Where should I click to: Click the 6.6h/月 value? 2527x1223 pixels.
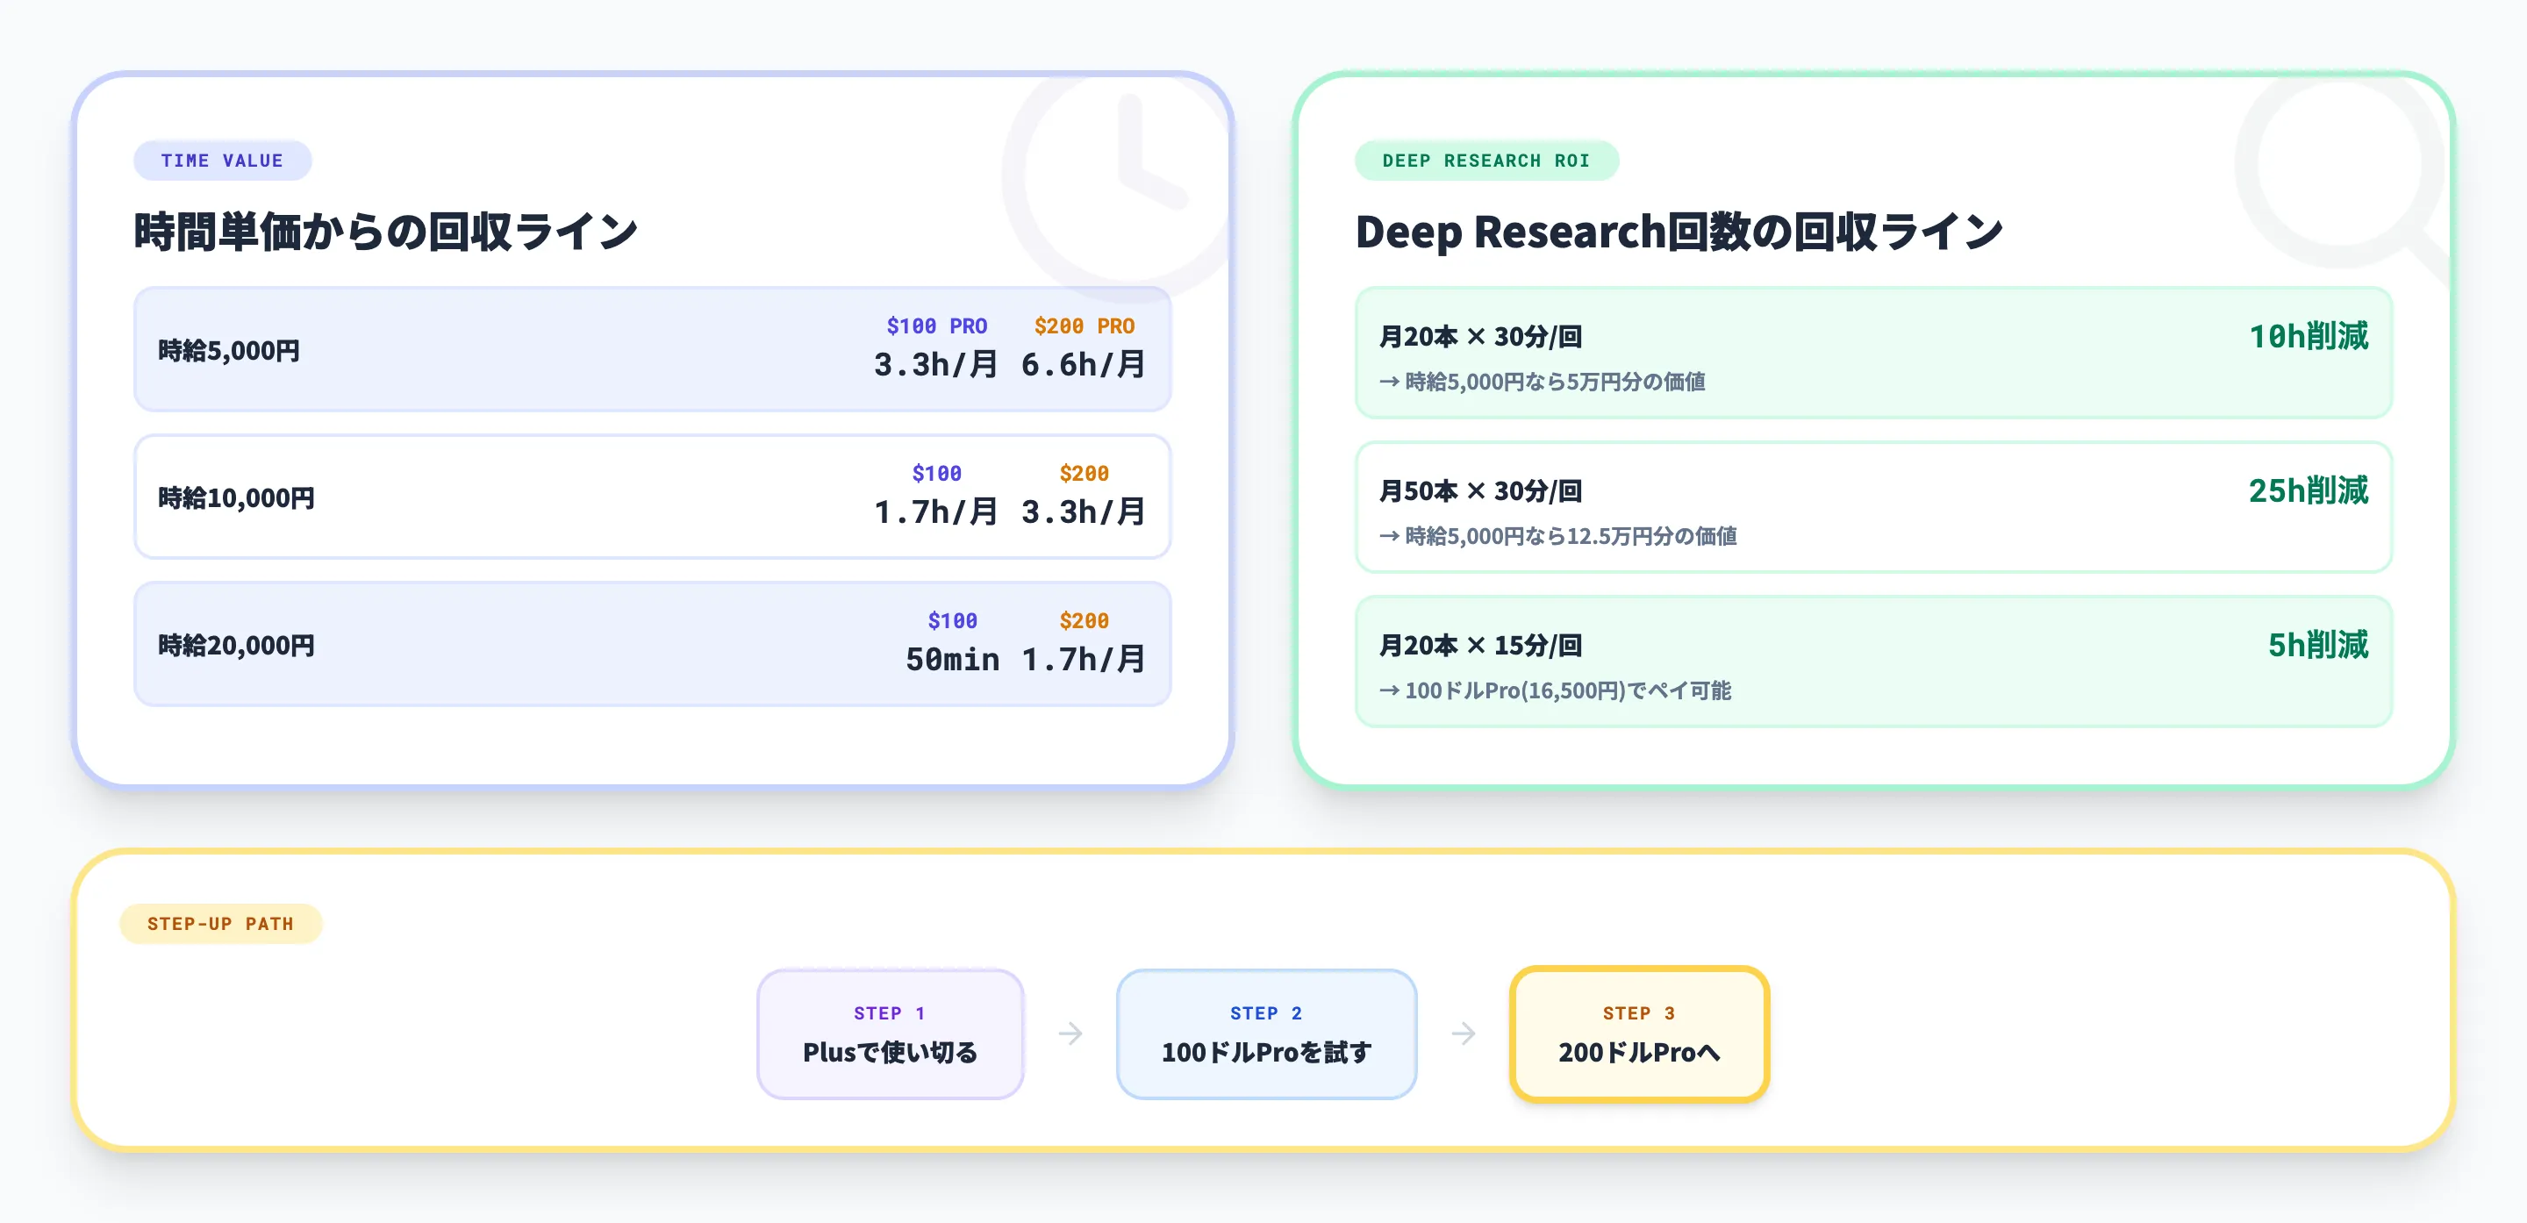[x=1083, y=365]
